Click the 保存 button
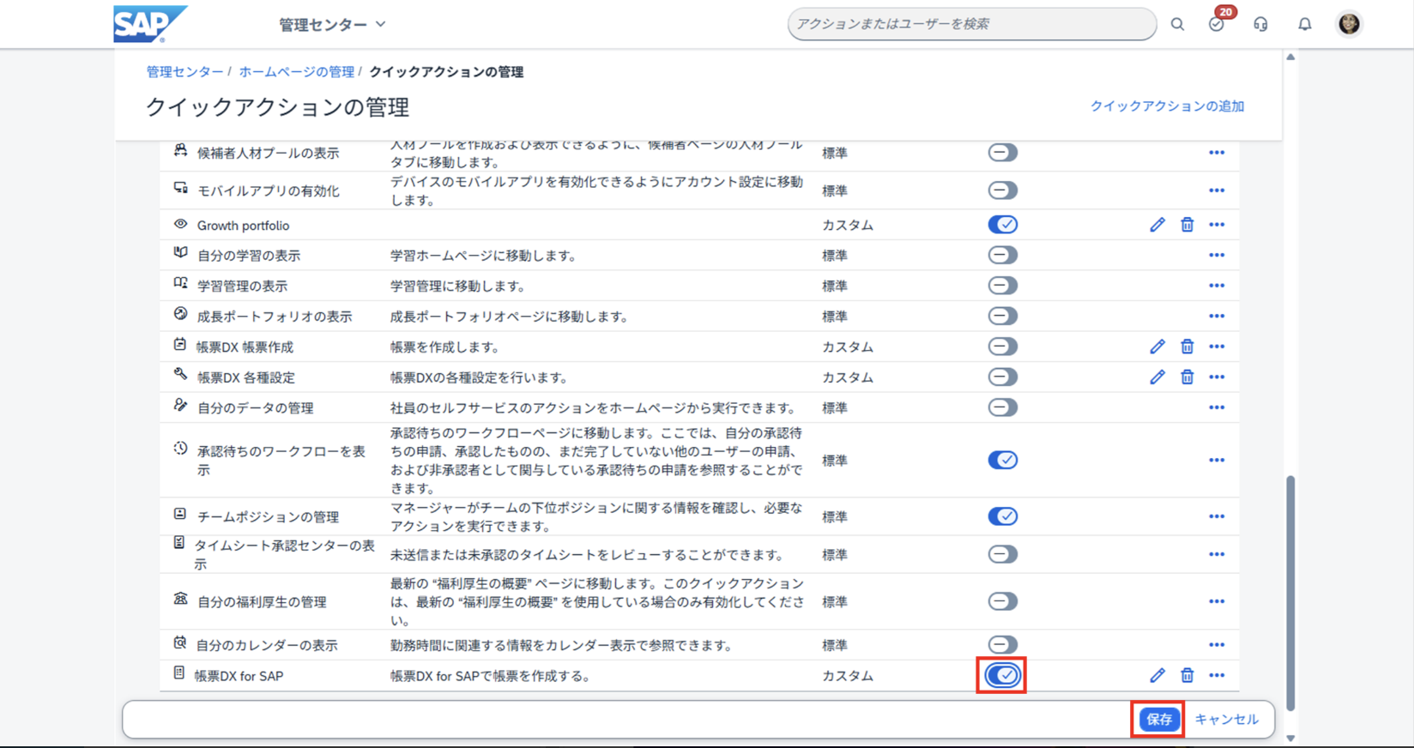 coord(1158,720)
